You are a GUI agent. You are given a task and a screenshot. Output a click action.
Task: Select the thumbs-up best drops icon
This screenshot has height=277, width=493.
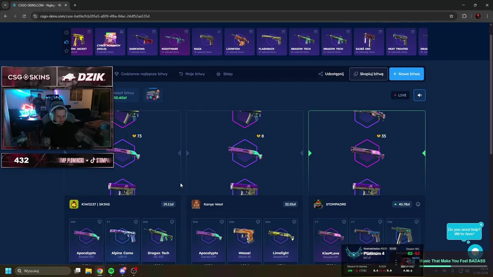click(66, 42)
